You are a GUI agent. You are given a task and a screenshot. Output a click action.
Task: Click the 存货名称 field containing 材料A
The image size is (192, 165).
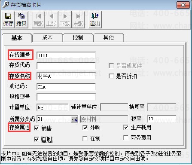coord(66,76)
